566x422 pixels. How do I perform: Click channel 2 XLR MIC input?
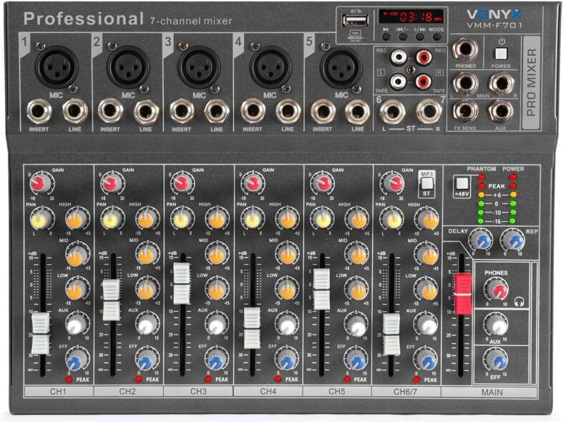click(x=127, y=67)
